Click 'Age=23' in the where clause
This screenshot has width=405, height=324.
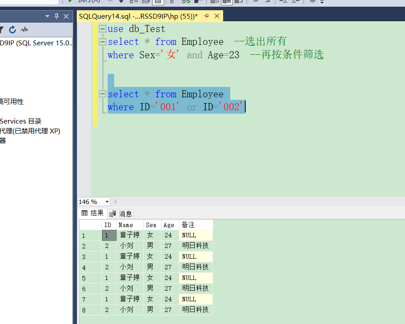tap(224, 56)
